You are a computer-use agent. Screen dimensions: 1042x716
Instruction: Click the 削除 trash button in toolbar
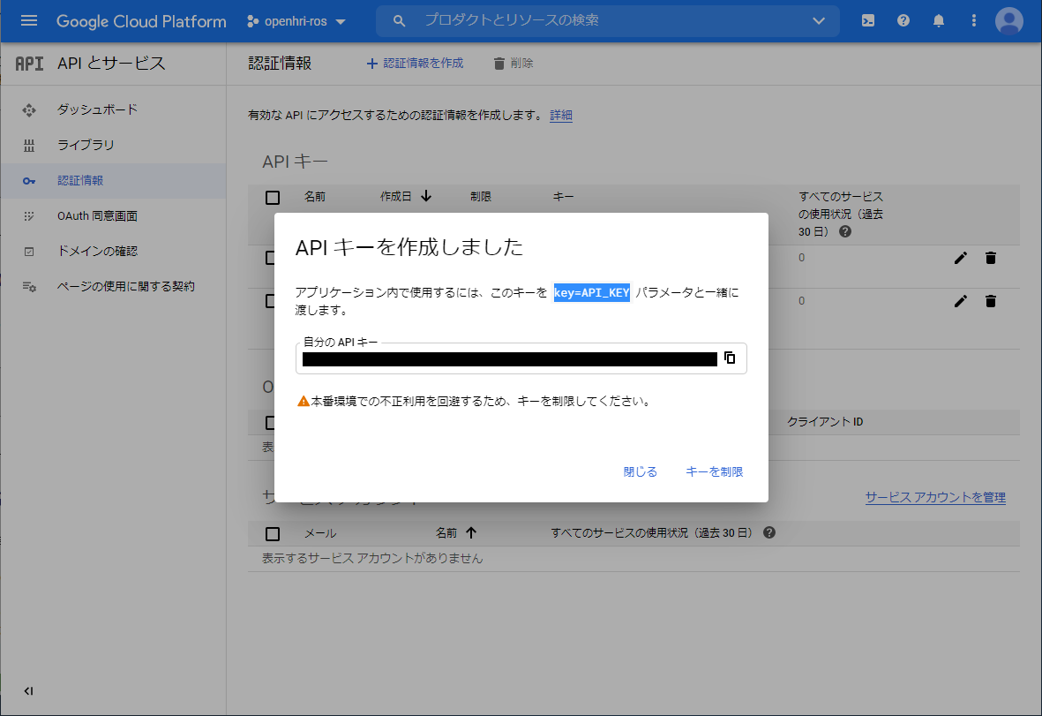[x=513, y=64]
